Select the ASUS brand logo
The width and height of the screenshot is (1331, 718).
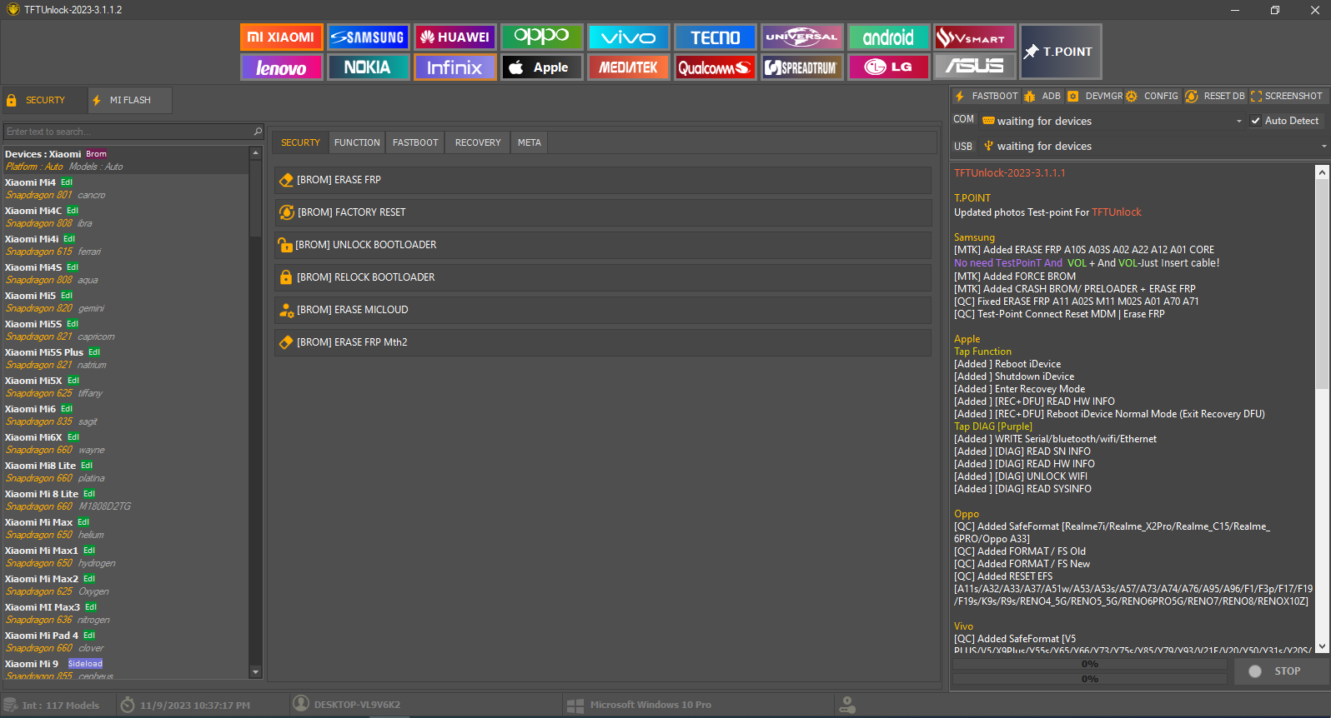(x=975, y=67)
